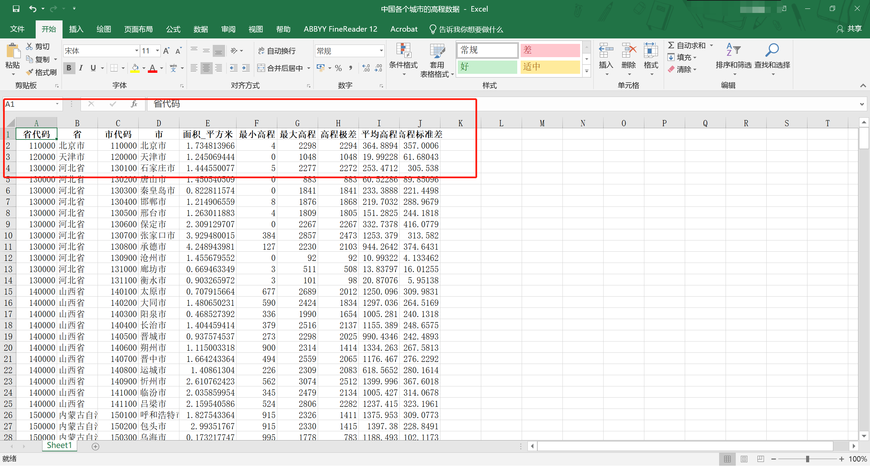The height and width of the screenshot is (466, 870).
Task: Switch to the 插入 (Insert) tab
Action: (76, 29)
